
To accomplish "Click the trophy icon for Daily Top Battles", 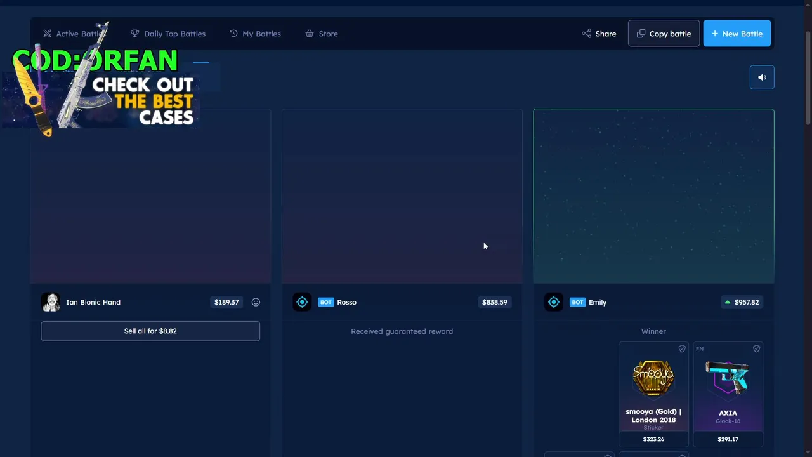I will (x=134, y=33).
